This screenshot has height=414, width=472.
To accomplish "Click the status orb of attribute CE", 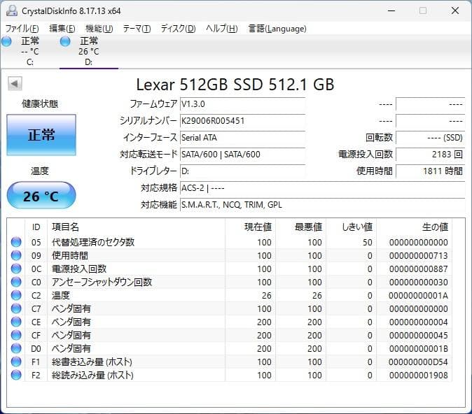I will coord(16,322).
